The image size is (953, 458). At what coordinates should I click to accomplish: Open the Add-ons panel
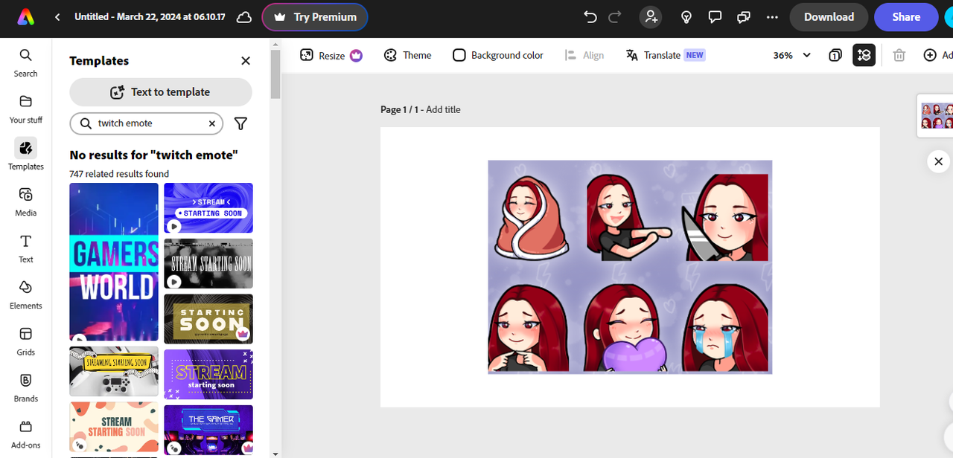click(x=25, y=434)
